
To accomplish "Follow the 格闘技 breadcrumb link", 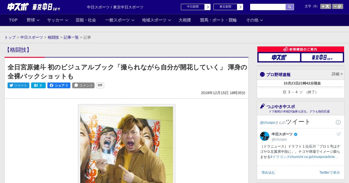I will click(x=53, y=37).
